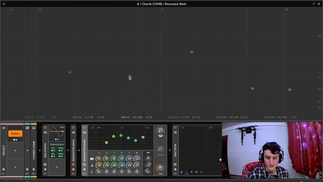Add device between Resonator Bank and Spectrum
323x182 pixels.
click(170, 151)
